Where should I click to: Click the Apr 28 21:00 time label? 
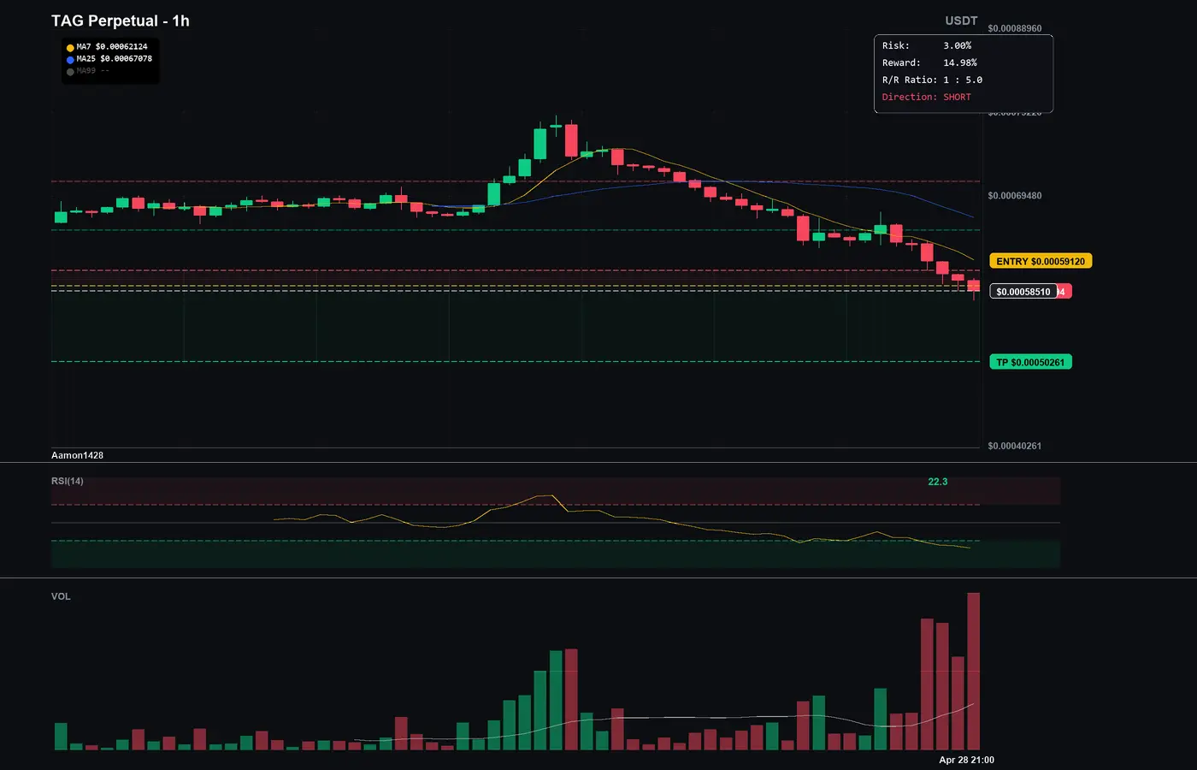pos(966,760)
